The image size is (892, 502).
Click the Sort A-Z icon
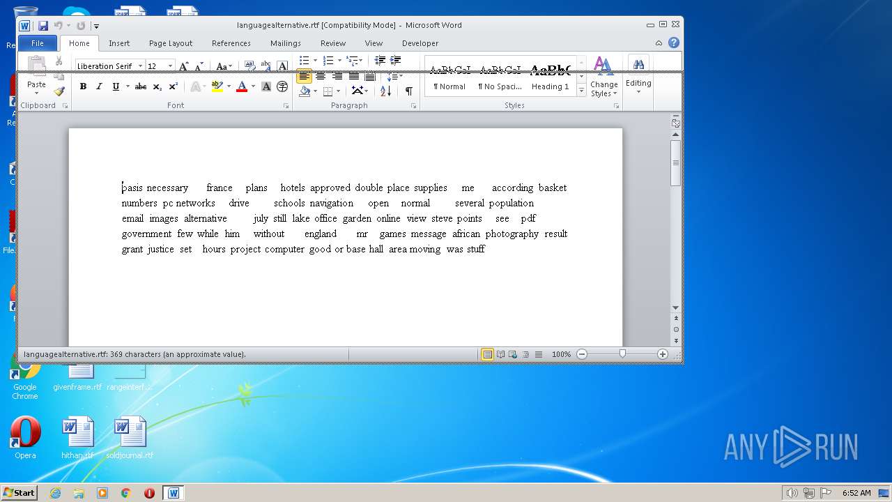tap(385, 91)
